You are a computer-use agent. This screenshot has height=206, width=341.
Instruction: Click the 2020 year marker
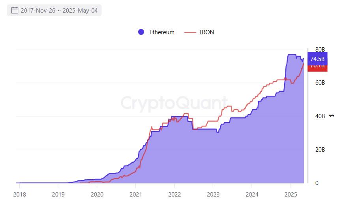[97, 194]
